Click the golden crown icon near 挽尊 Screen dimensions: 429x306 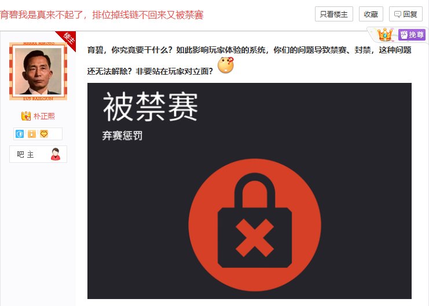click(x=384, y=35)
